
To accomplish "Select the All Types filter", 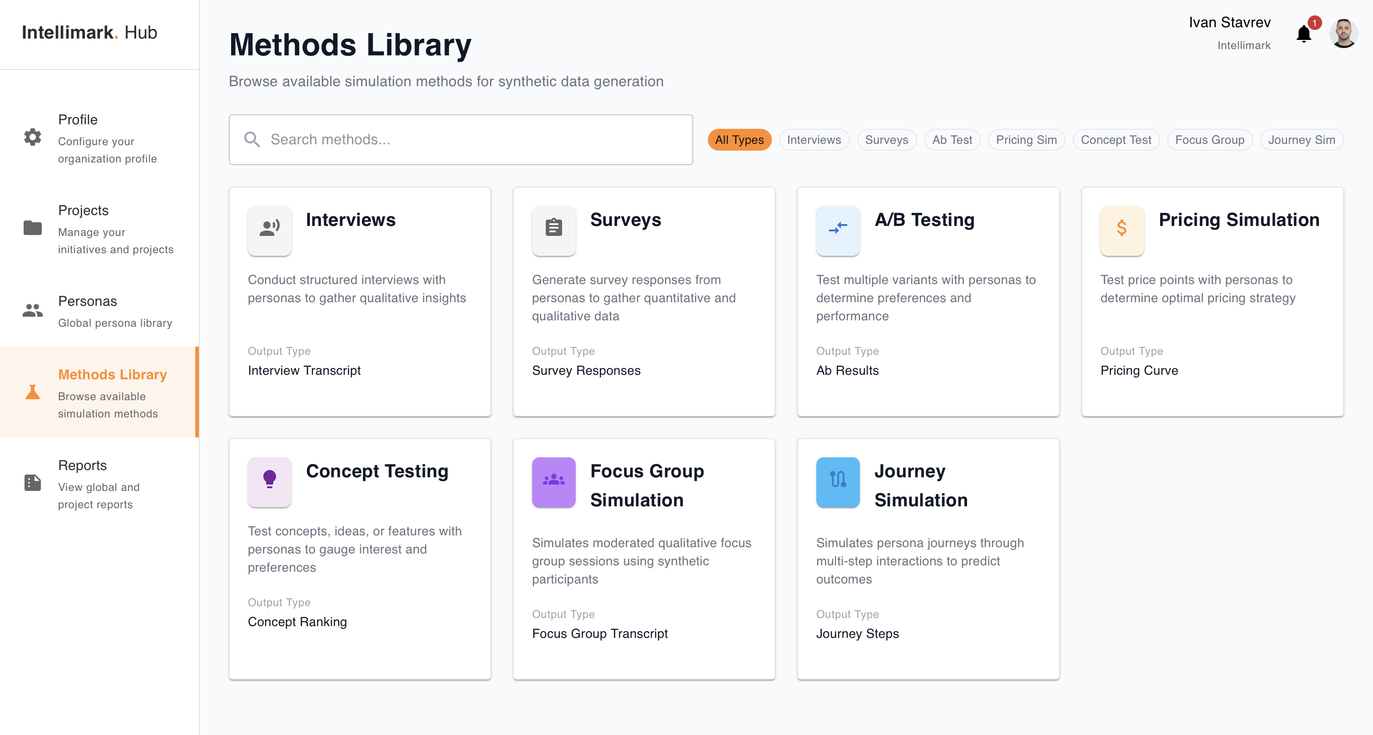I will (x=739, y=140).
